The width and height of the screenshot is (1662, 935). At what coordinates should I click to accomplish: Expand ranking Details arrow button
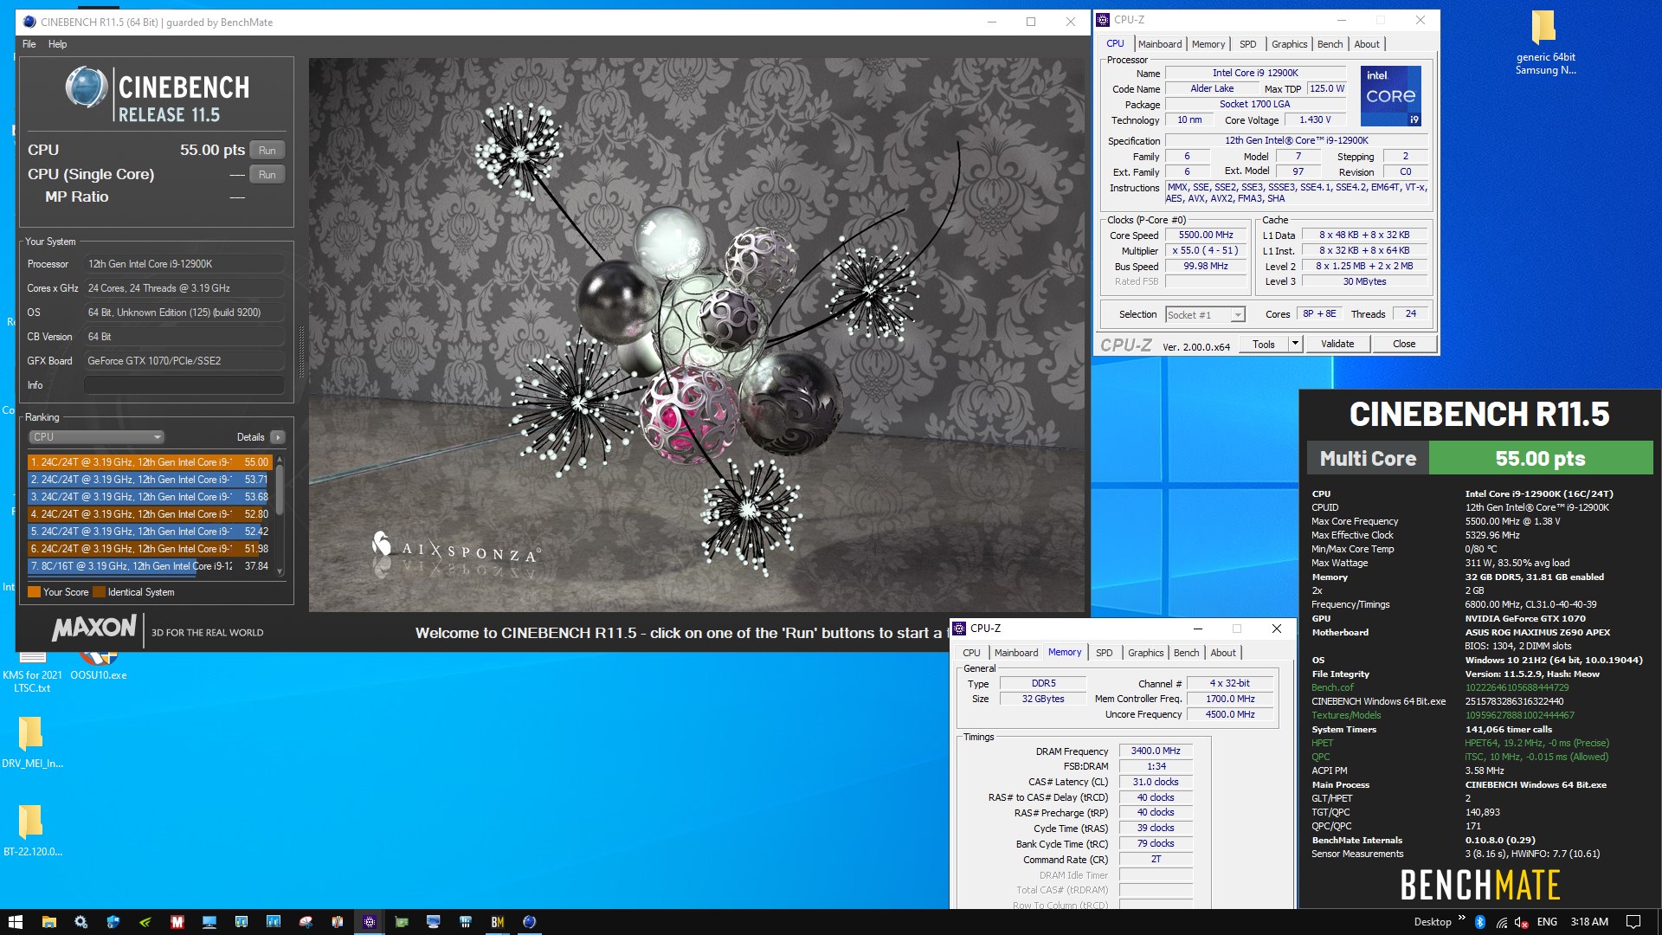(278, 437)
